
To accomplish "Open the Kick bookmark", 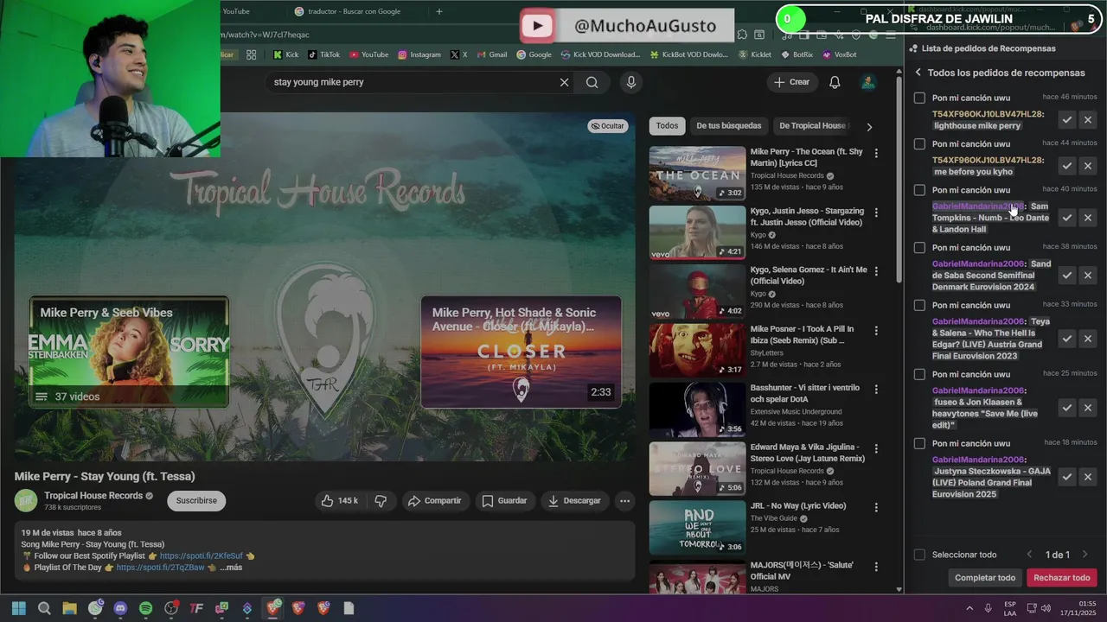I will (285, 54).
